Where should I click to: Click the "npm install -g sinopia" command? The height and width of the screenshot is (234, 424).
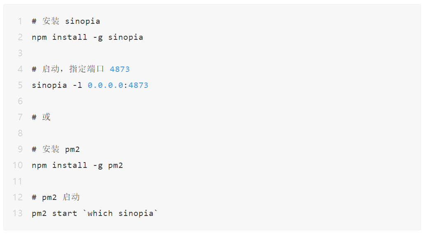point(87,37)
